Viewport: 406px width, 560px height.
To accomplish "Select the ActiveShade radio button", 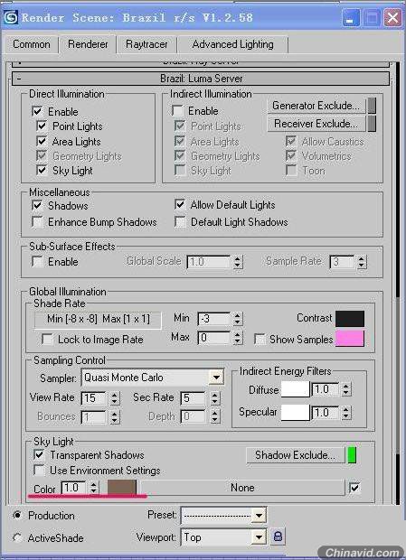I will point(17,537).
